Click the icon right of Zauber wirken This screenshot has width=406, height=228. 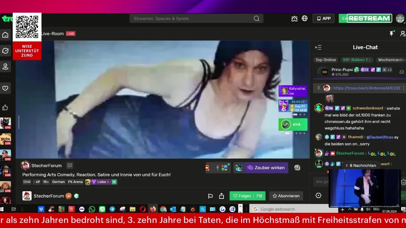pos(297,168)
